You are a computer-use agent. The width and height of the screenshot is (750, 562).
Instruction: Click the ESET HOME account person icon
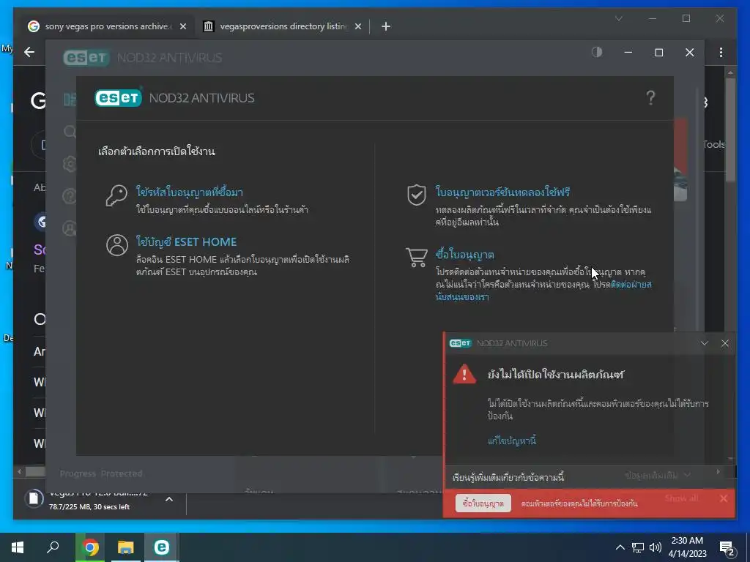pyautogui.click(x=116, y=245)
